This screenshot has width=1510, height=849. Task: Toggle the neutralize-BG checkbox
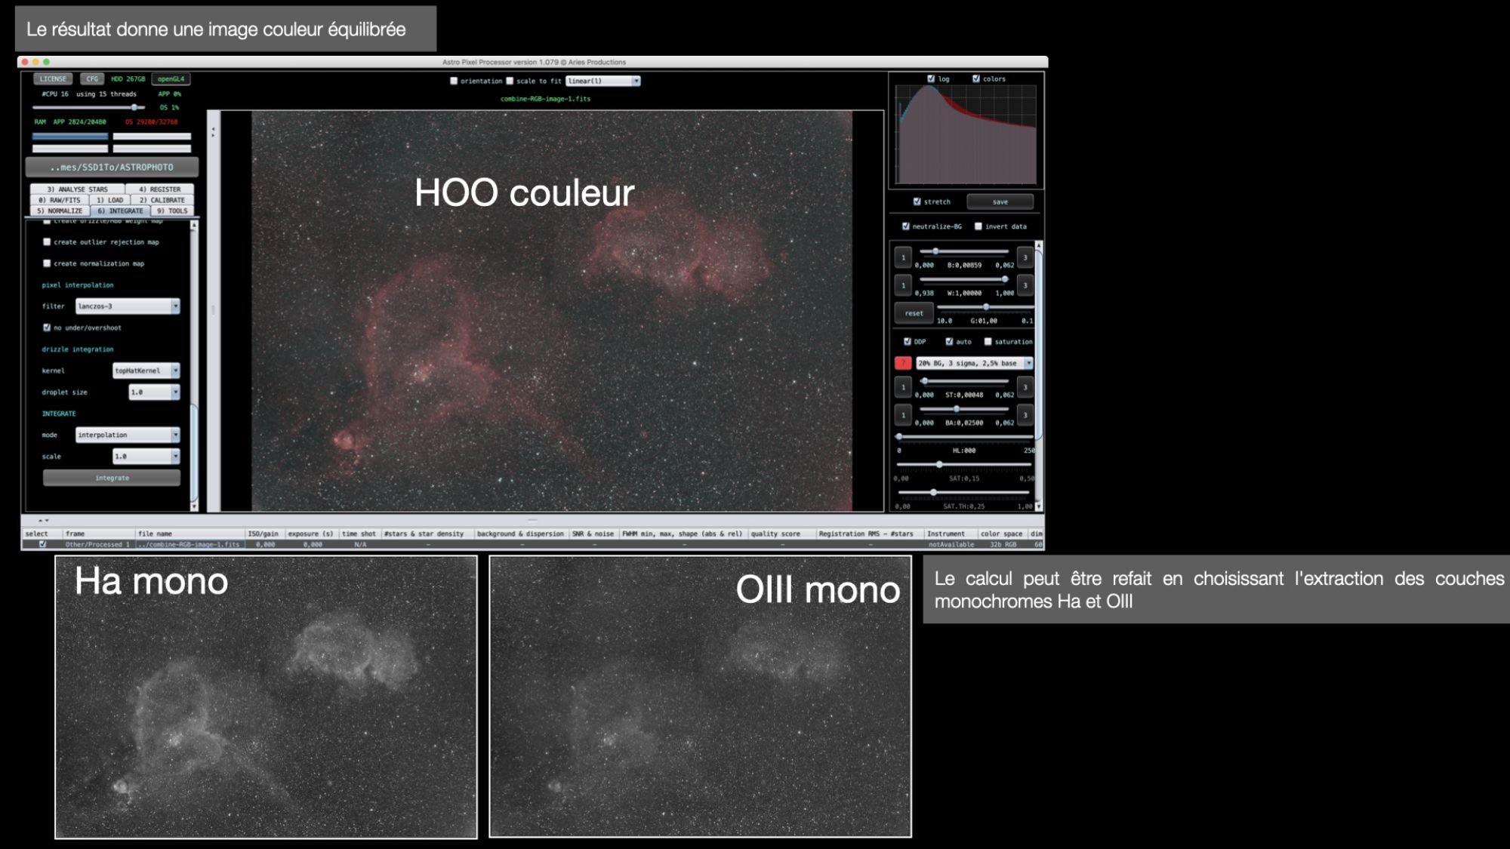[x=905, y=226]
